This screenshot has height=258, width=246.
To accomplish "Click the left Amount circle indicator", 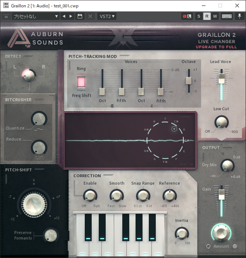I will (208, 246).
